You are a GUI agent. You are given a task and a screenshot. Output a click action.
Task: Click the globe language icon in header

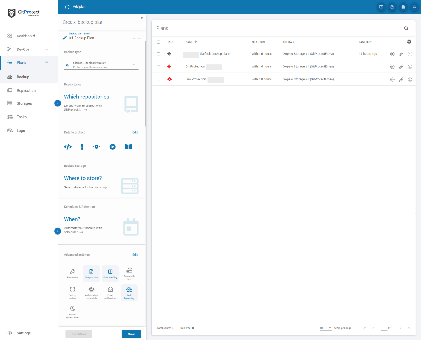tap(403, 7)
